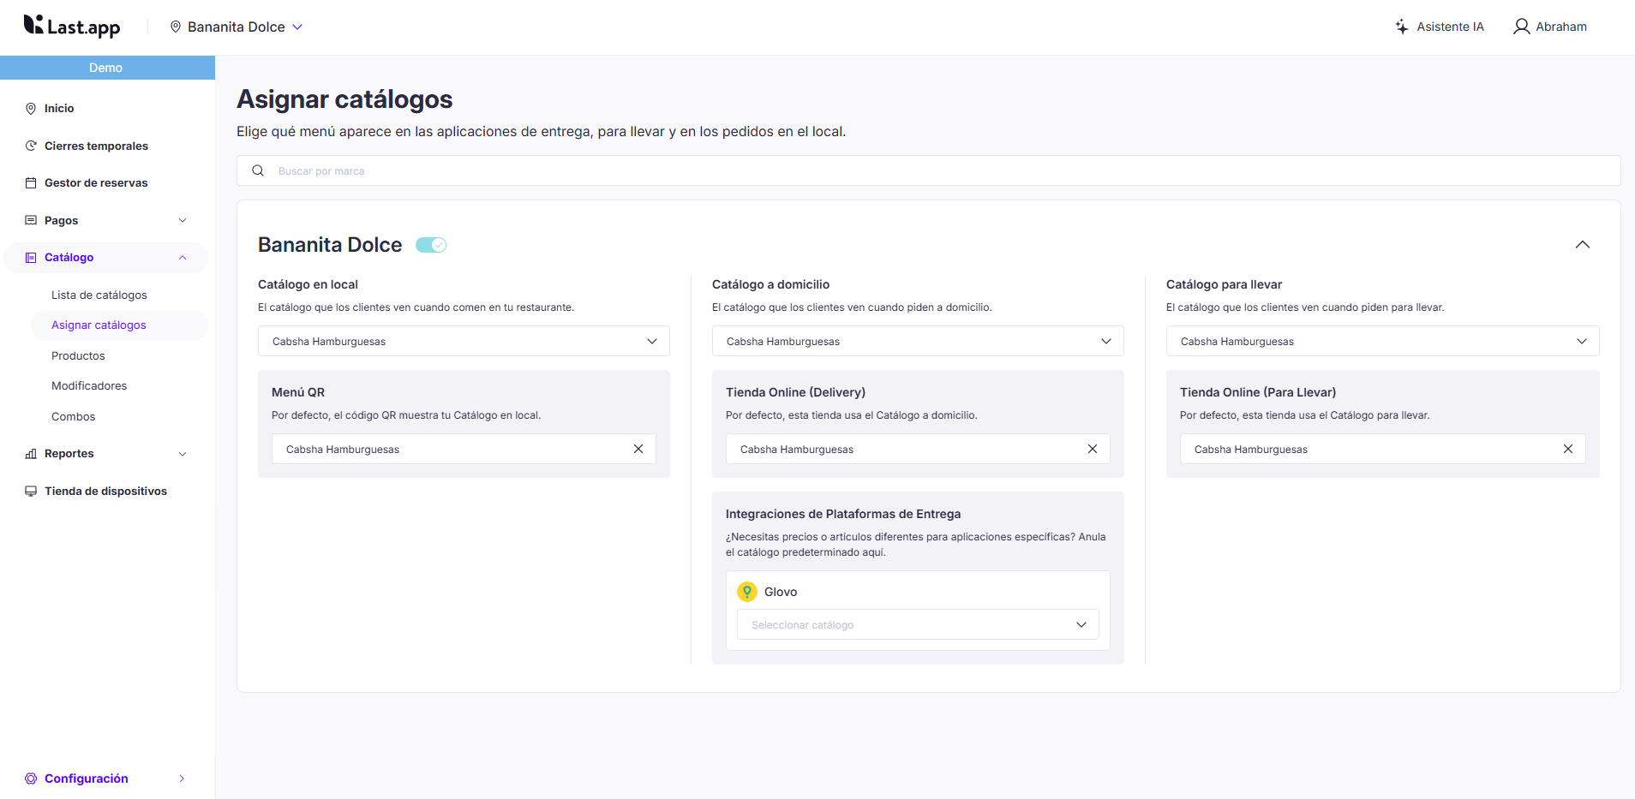Clear the Tienda Online (Delivery) catalog
The image size is (1635, 799).
[1093, 449]
